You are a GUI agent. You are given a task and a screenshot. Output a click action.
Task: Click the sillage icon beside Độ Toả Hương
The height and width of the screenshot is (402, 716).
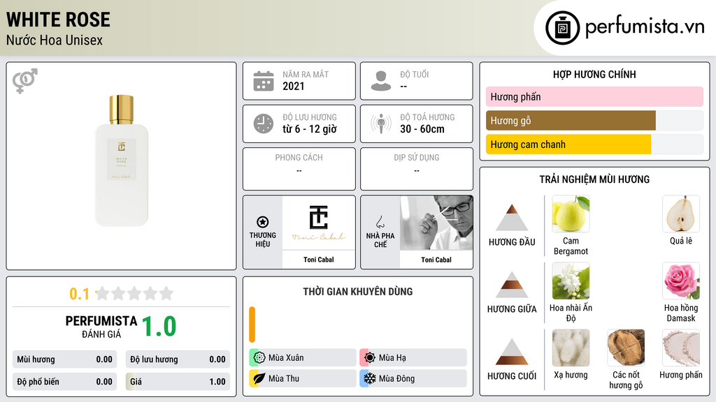(x=381, y=124)
